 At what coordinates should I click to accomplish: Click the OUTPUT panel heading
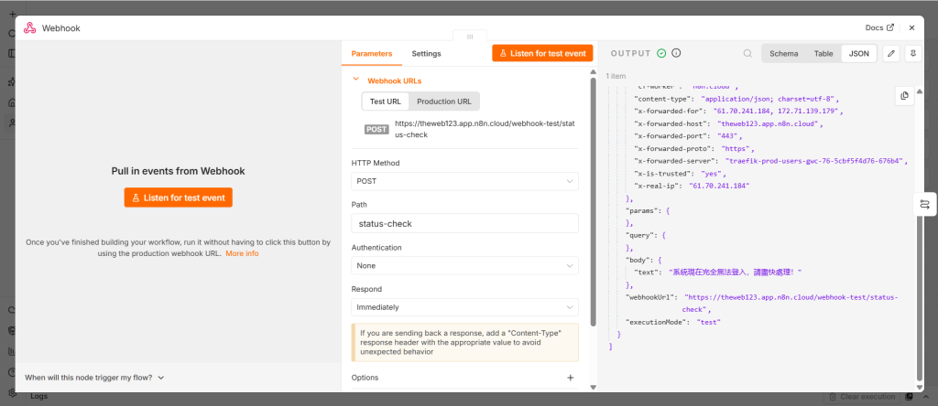630,53
